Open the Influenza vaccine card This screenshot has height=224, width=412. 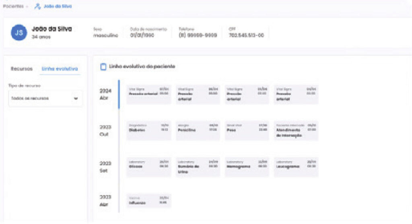pos(148,201)
